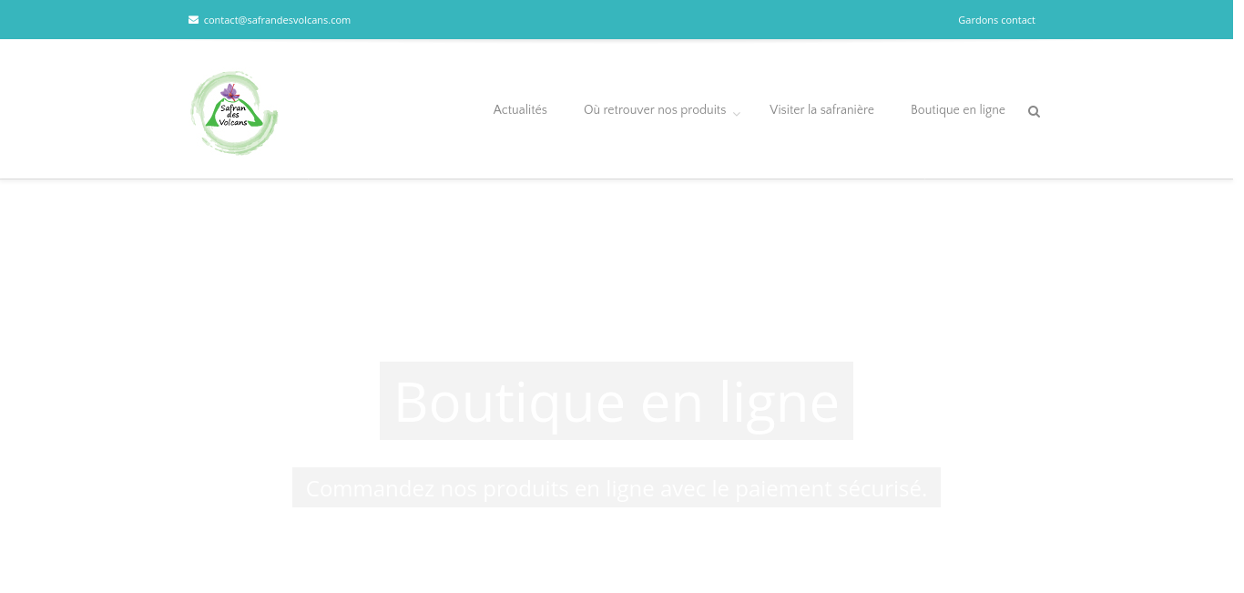Go to Visiter la safranière page

click(x=821, y=110)
